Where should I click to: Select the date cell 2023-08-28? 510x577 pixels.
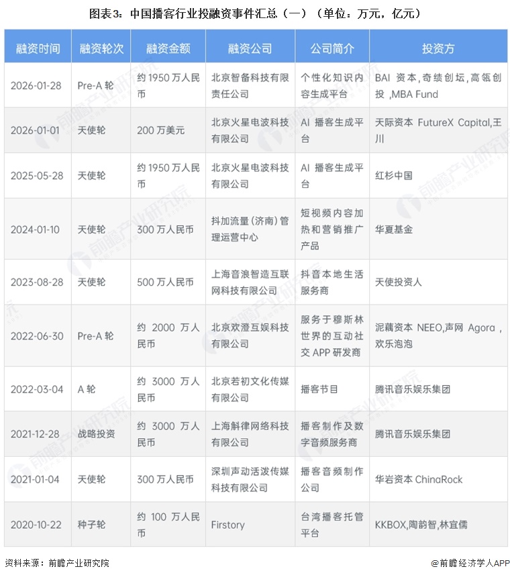tap(37, 282)
